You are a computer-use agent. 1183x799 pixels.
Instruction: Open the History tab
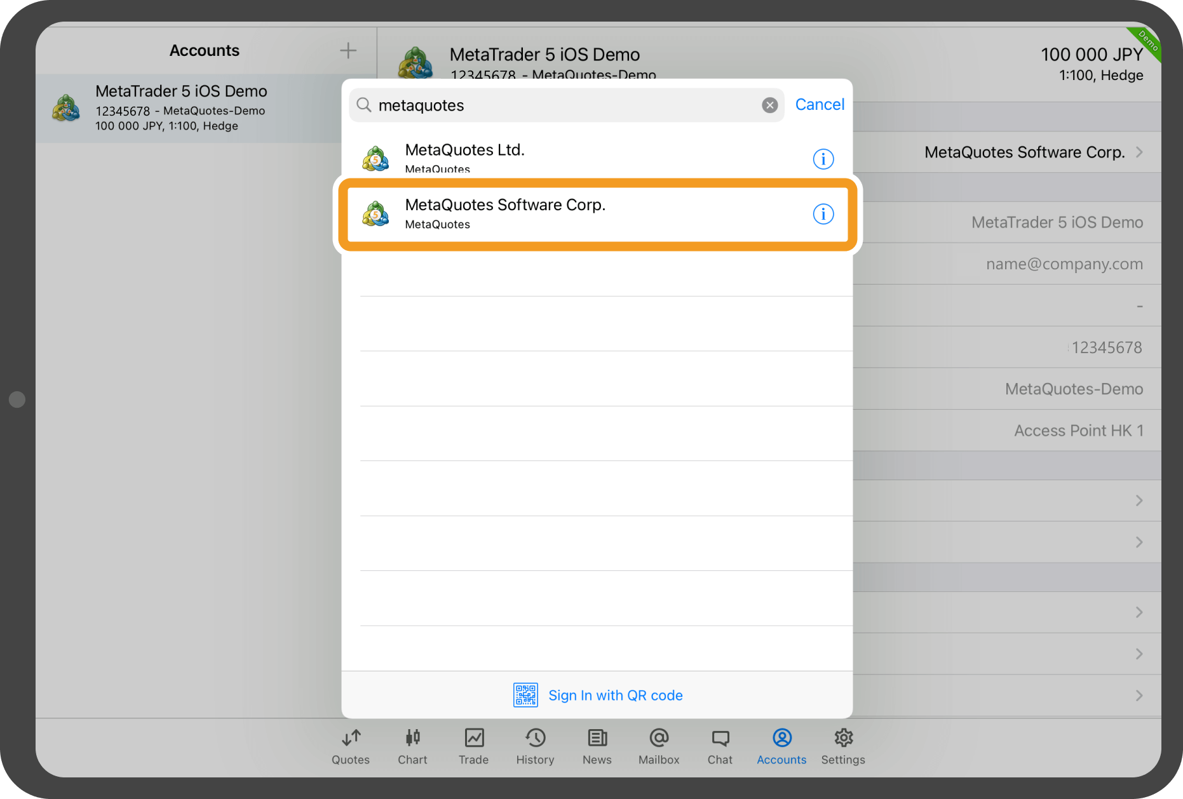pos(535,747)
